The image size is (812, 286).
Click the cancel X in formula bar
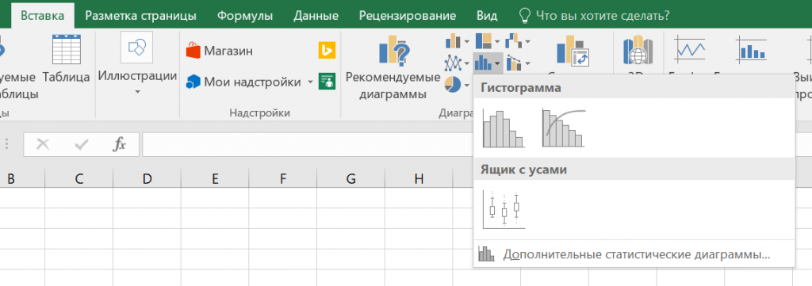coord(43,145)
